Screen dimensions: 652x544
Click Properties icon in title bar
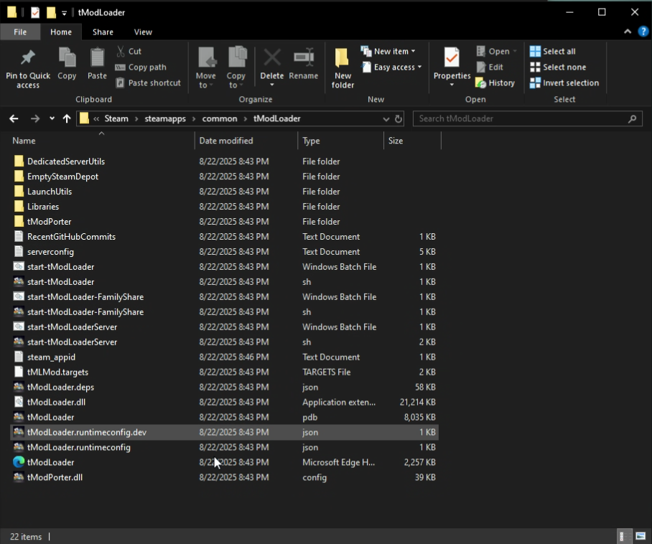(x=35, y=12)
